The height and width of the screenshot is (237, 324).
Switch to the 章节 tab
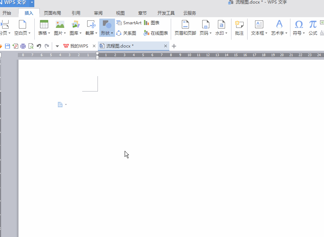(x=143, y=13)
